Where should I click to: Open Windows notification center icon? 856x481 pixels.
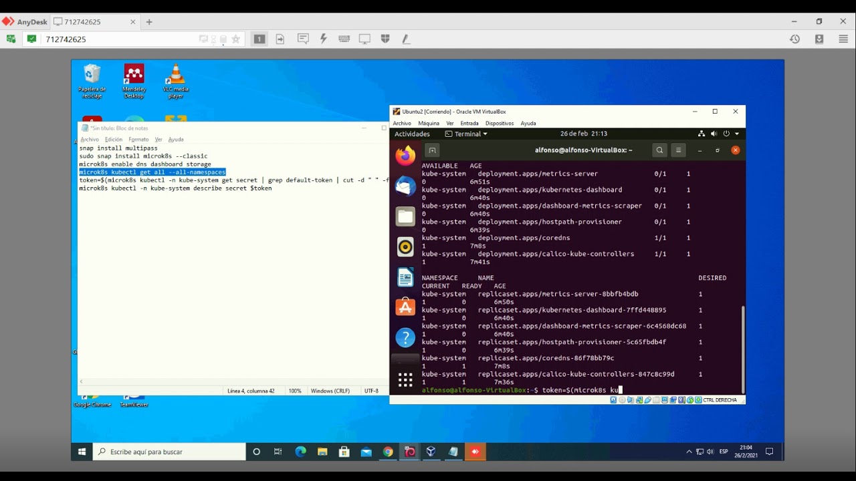pos(769,452)
